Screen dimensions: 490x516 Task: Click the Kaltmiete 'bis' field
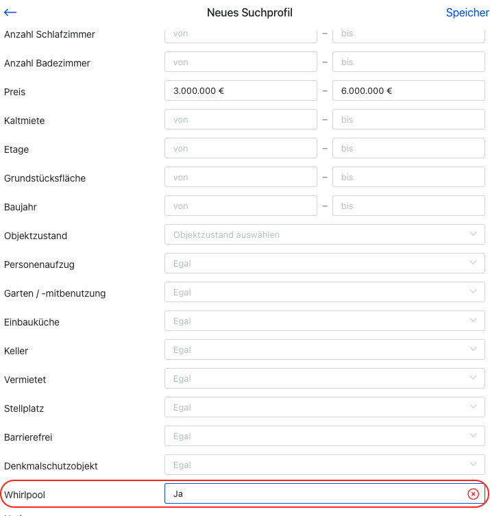tap(408, 119)
